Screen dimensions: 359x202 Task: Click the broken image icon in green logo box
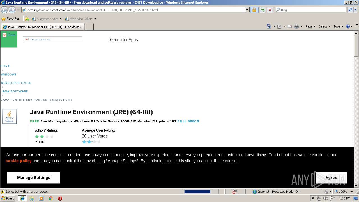tap(4, 35)
